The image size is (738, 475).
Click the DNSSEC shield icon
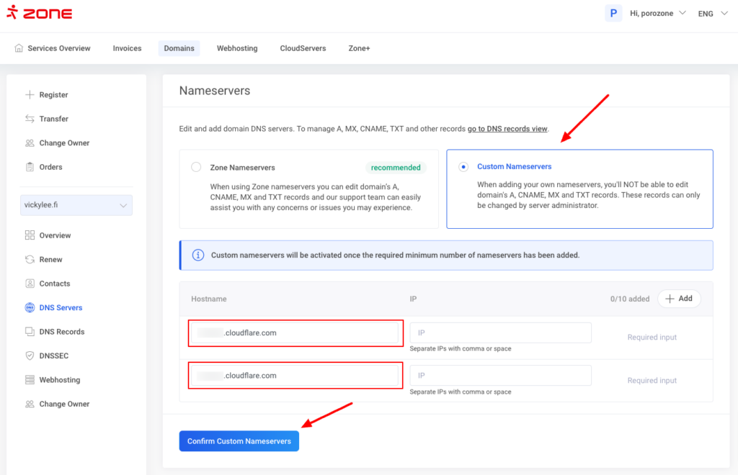30,356
